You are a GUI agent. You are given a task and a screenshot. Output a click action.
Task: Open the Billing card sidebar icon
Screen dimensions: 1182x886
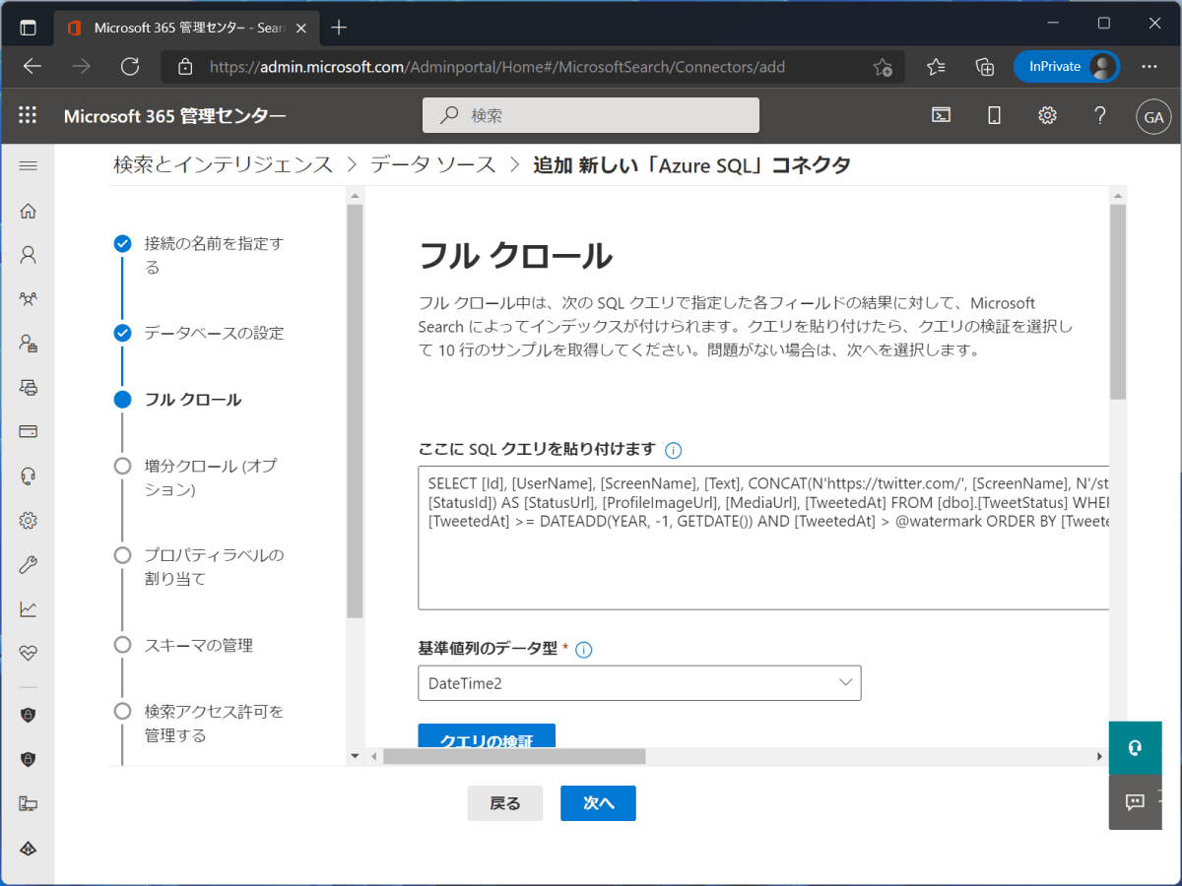(x=28, y=431)
